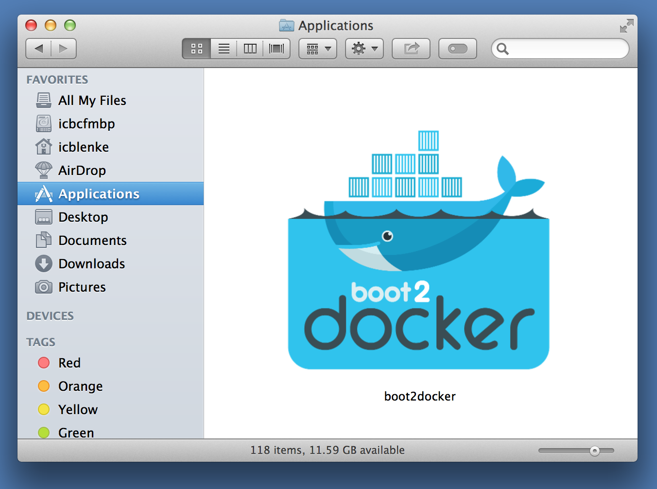Click the Documents sidebar icon

click(x=44, y=240)
